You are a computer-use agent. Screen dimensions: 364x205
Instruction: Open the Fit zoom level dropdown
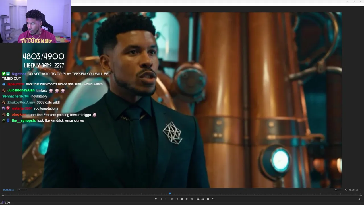click(22, 190)
